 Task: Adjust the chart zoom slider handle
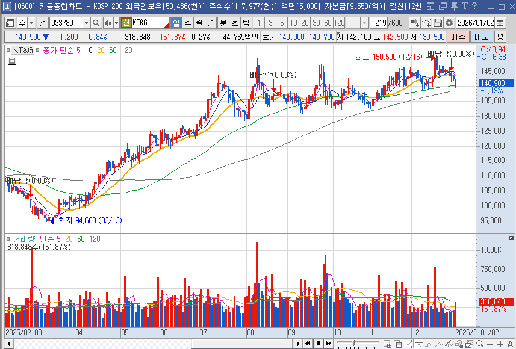point(354,344)
